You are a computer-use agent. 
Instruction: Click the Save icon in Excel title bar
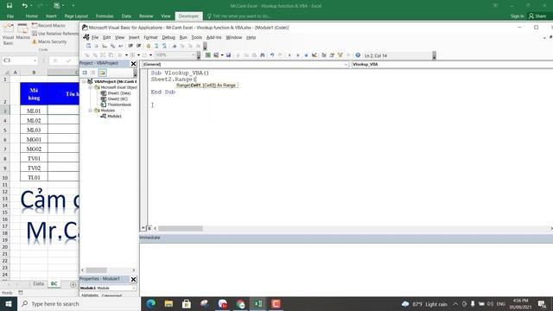10,6
